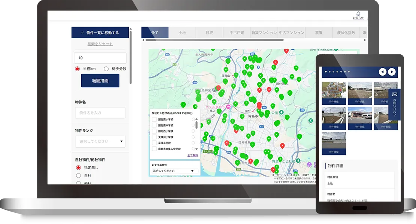Click the 物件名 text input field
416x224 pixels.
(100, 113)
